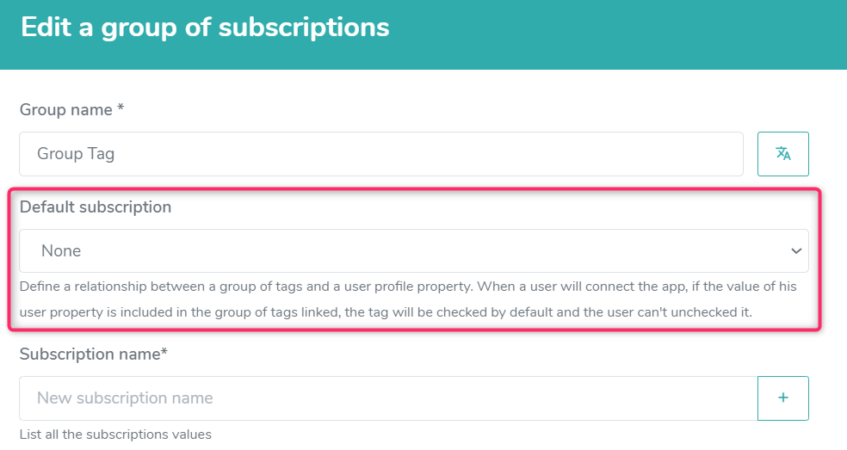Add subscription with the plus icon

(x=782, y=398)
